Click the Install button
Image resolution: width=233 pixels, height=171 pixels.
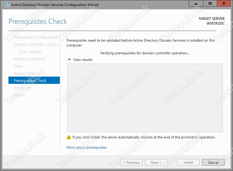pyautogui.click(x=188, y=162)
